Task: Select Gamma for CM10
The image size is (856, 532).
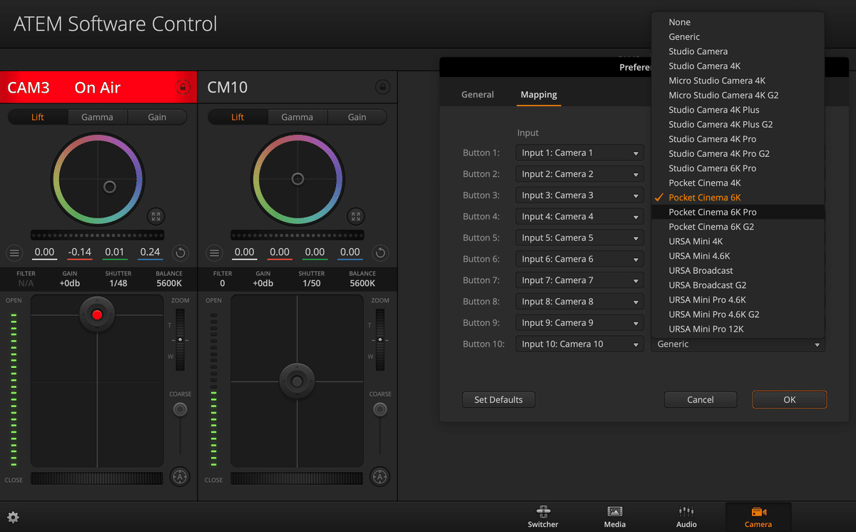Action: (297, 117)
